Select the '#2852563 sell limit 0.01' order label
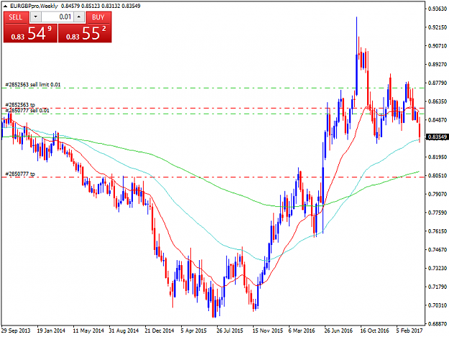This screenshot has width=449, height=337. pyautogui.click(x=33, y=85)
